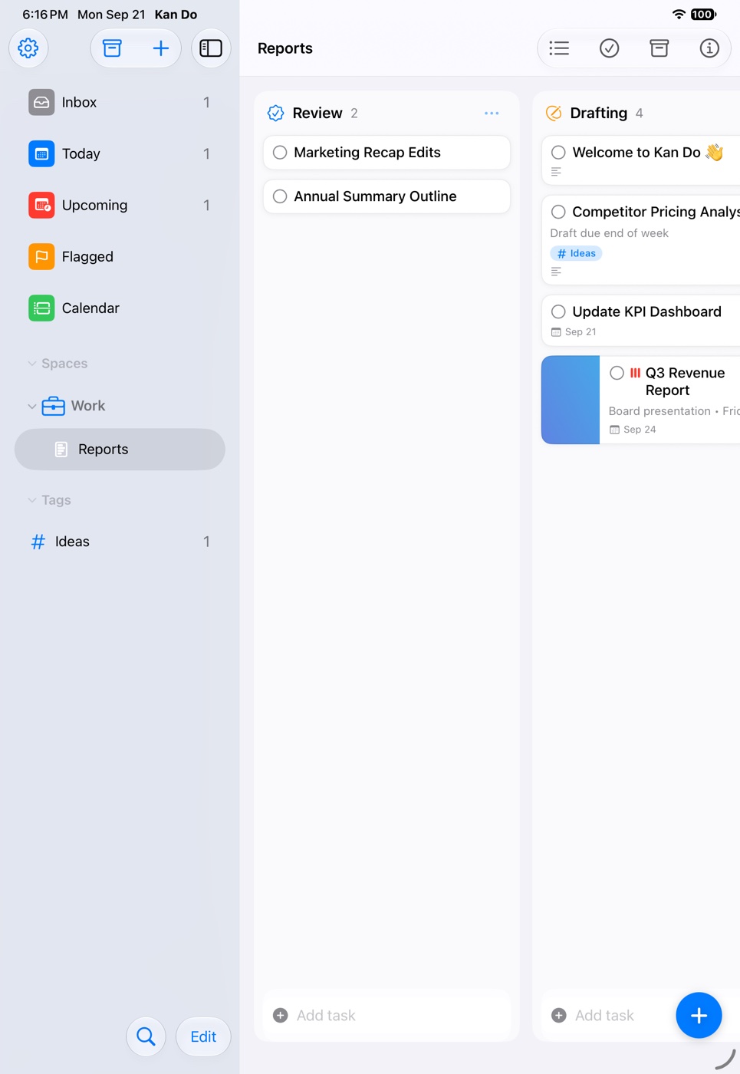Click the Drafting column pencil icon

pos(554,114)
